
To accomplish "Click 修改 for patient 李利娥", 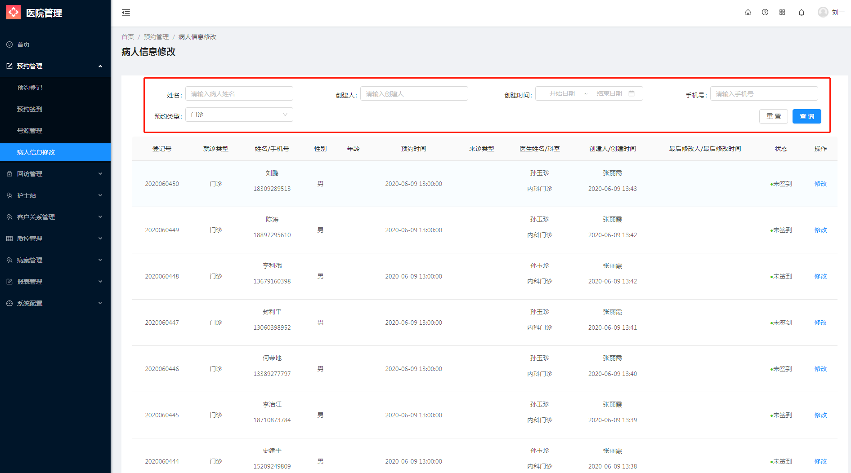I will (x=820, y=276).
